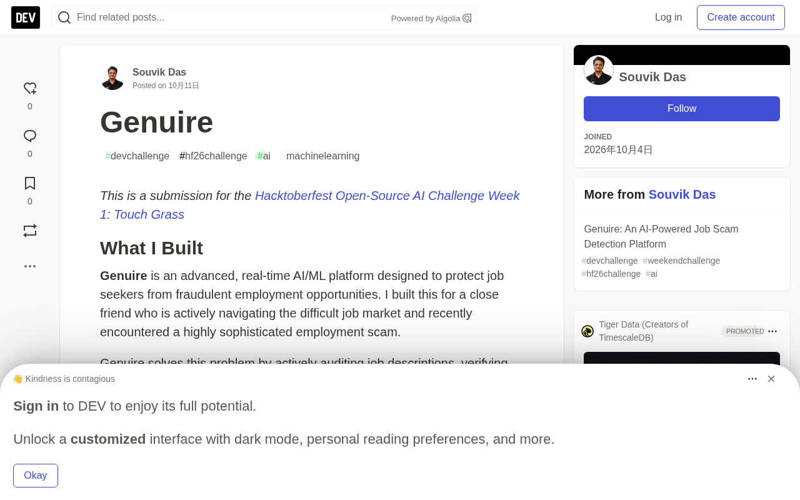Click the Powered by Algolia text
800x500 pixels.
tap(426, 19)
